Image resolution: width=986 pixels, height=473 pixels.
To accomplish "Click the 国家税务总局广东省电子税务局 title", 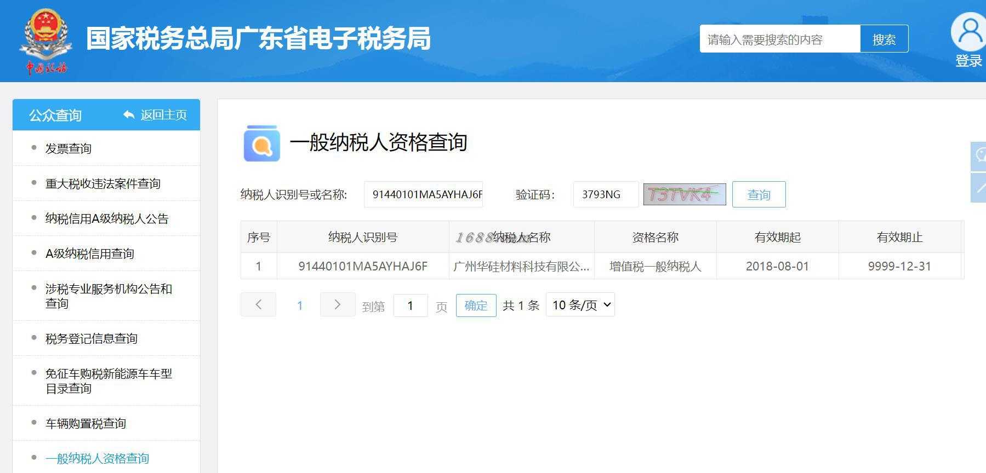I will (x=258, y=39).
